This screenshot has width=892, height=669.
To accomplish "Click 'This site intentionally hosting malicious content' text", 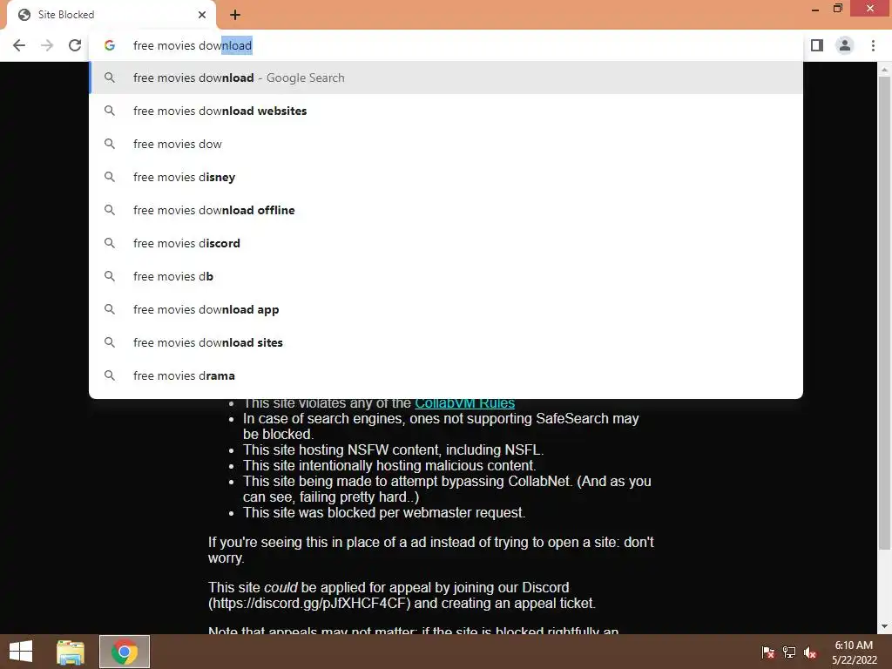I will point(389,466).
